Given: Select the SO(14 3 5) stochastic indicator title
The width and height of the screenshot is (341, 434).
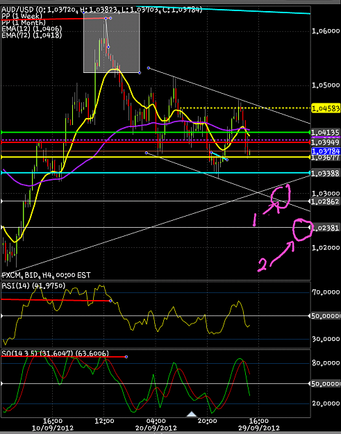Looking at the screenshot, I should pyautogui.click(x=56, y=353).
